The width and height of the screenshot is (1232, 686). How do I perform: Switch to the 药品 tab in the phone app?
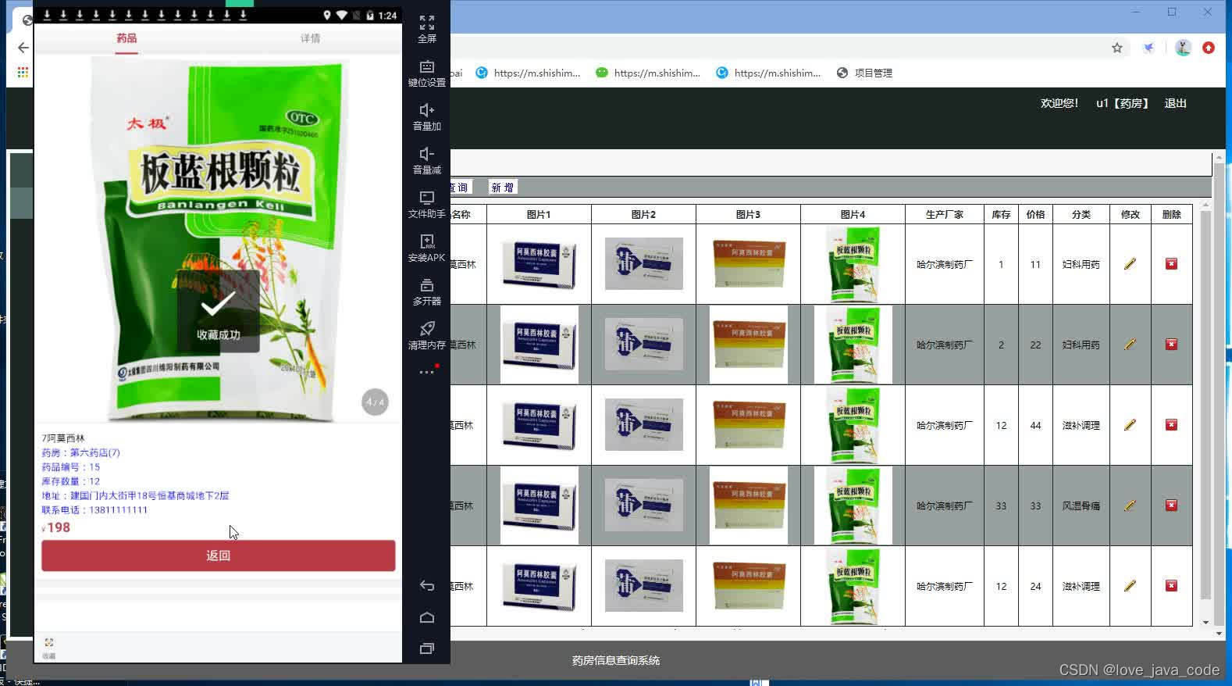click(x=126, y=38)
